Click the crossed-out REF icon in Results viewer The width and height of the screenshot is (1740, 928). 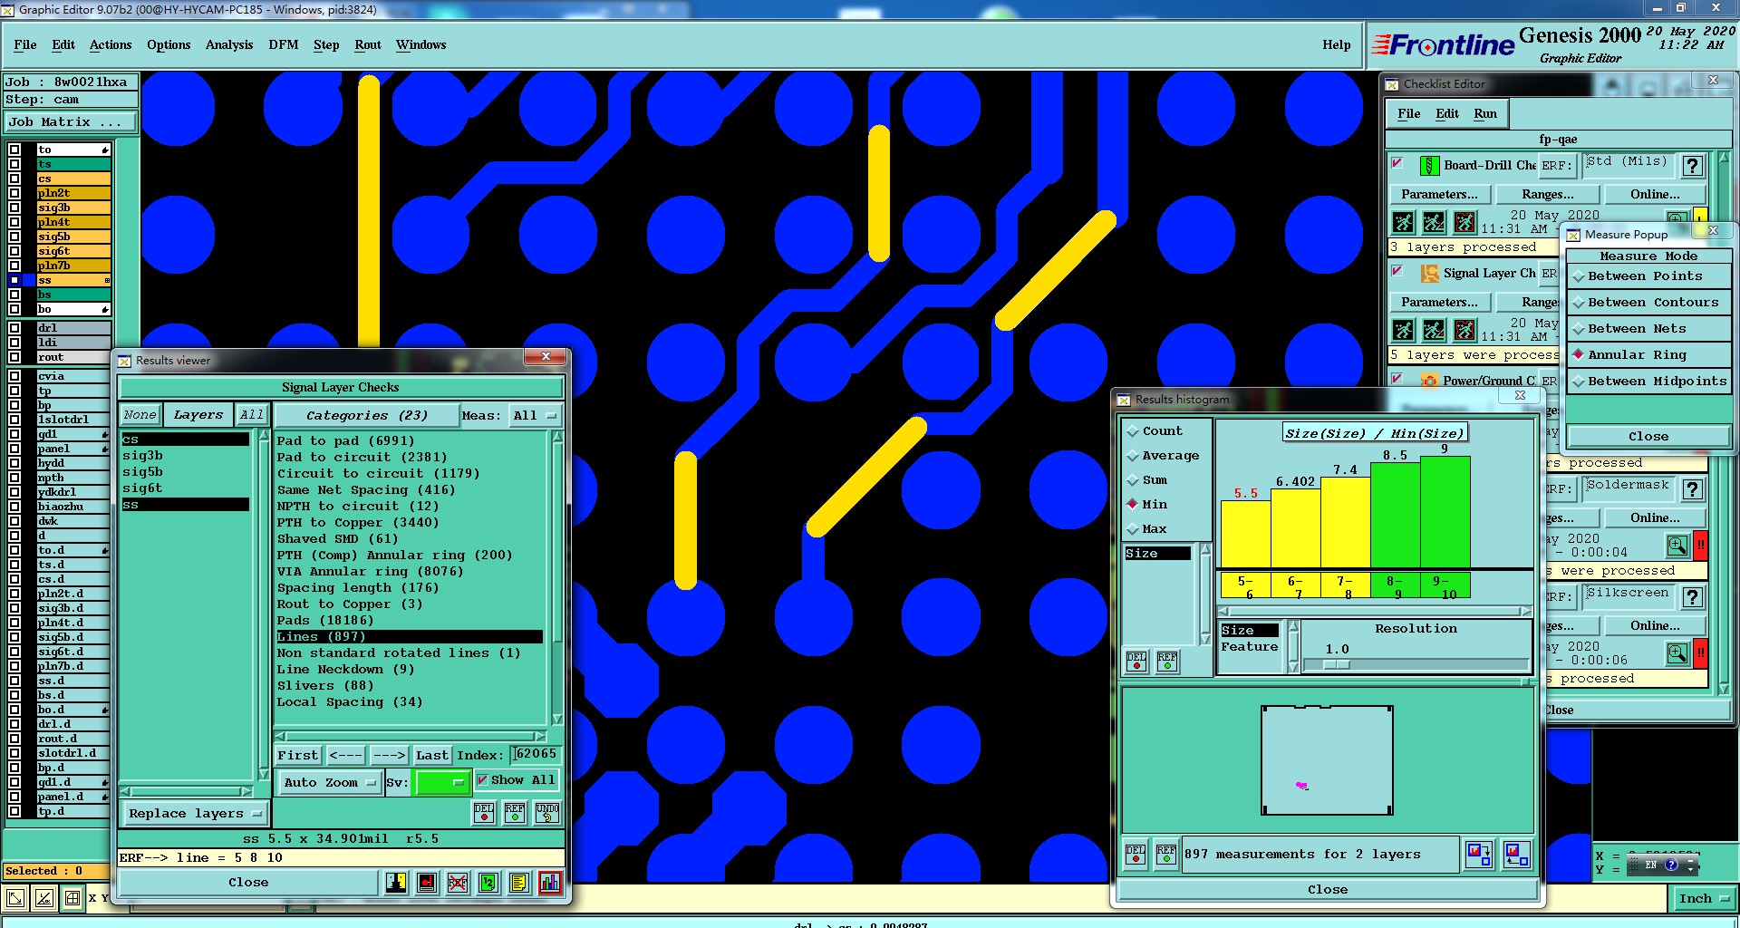click(458, 883)
